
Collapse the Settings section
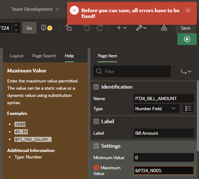[x=96, y=146]
